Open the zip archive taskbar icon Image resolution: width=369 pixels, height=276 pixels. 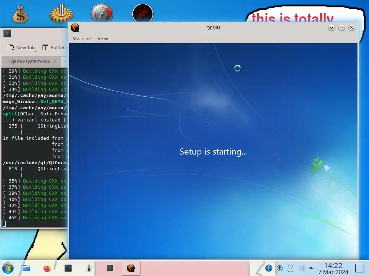pyautogui.click(x=89, y=268)
